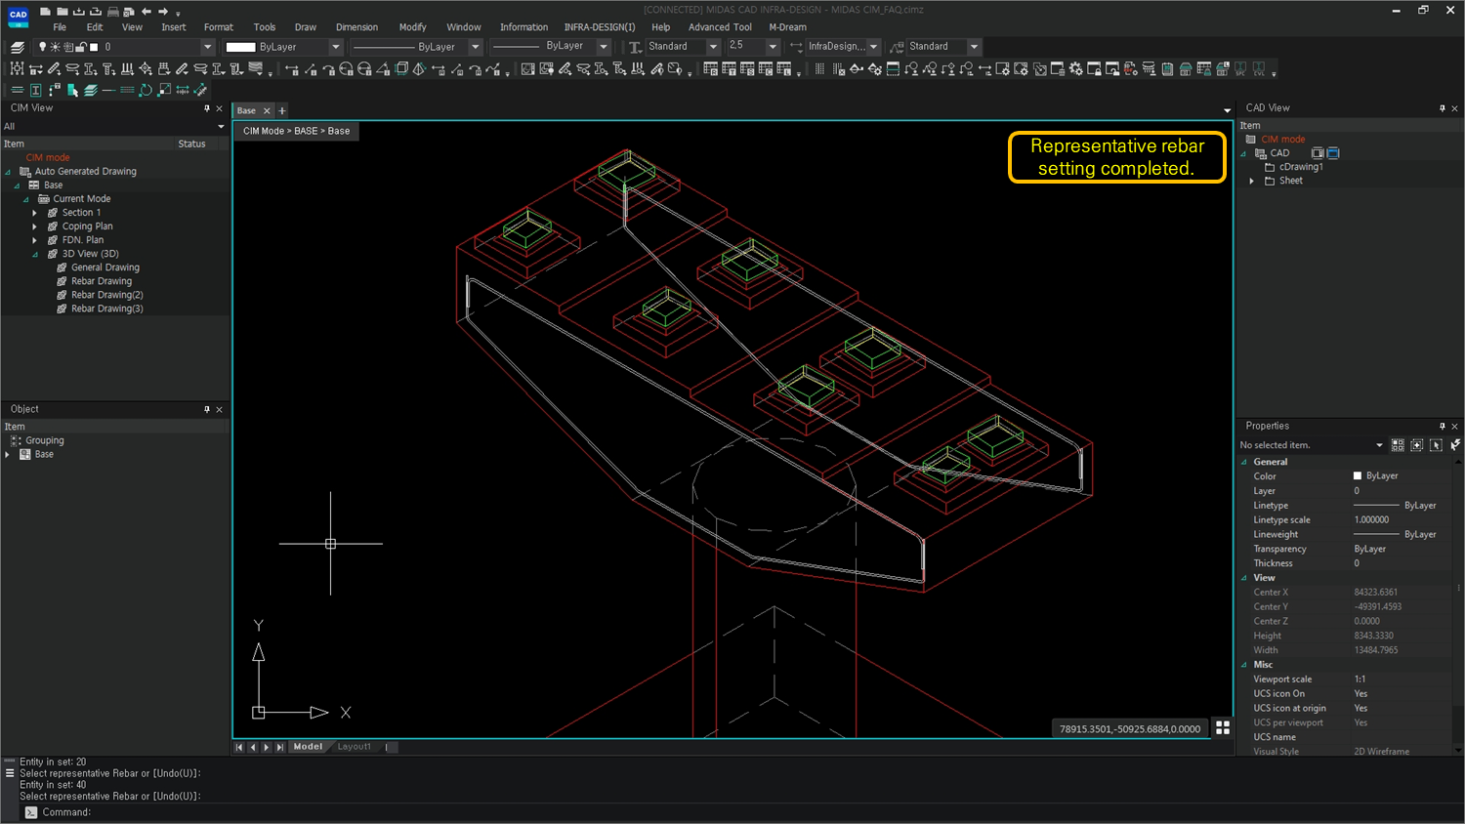Click the CVL toolbar icon
1465x824 pixels.
coord(1259,68)
